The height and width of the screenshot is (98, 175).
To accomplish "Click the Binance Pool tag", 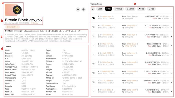I will [12, 27].
